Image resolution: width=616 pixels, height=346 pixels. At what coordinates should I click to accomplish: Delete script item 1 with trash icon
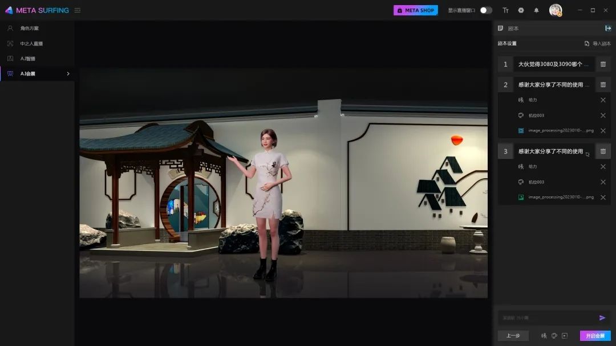[603, 64]
